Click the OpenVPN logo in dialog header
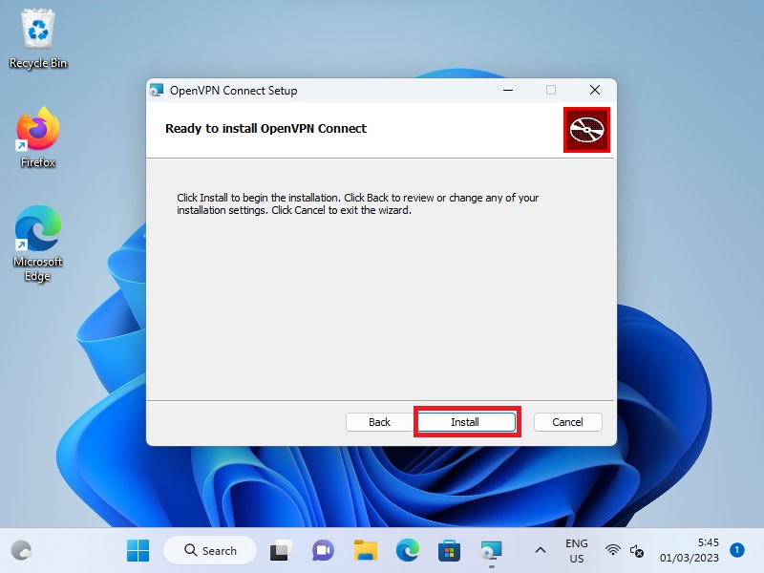This screenshot has width=764, height=573. click(586, 130)
